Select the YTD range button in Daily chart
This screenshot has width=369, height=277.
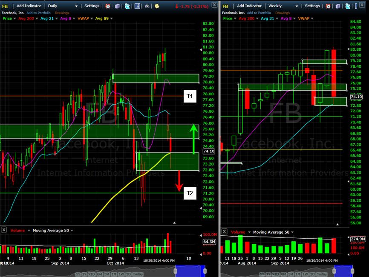point(92,274)
